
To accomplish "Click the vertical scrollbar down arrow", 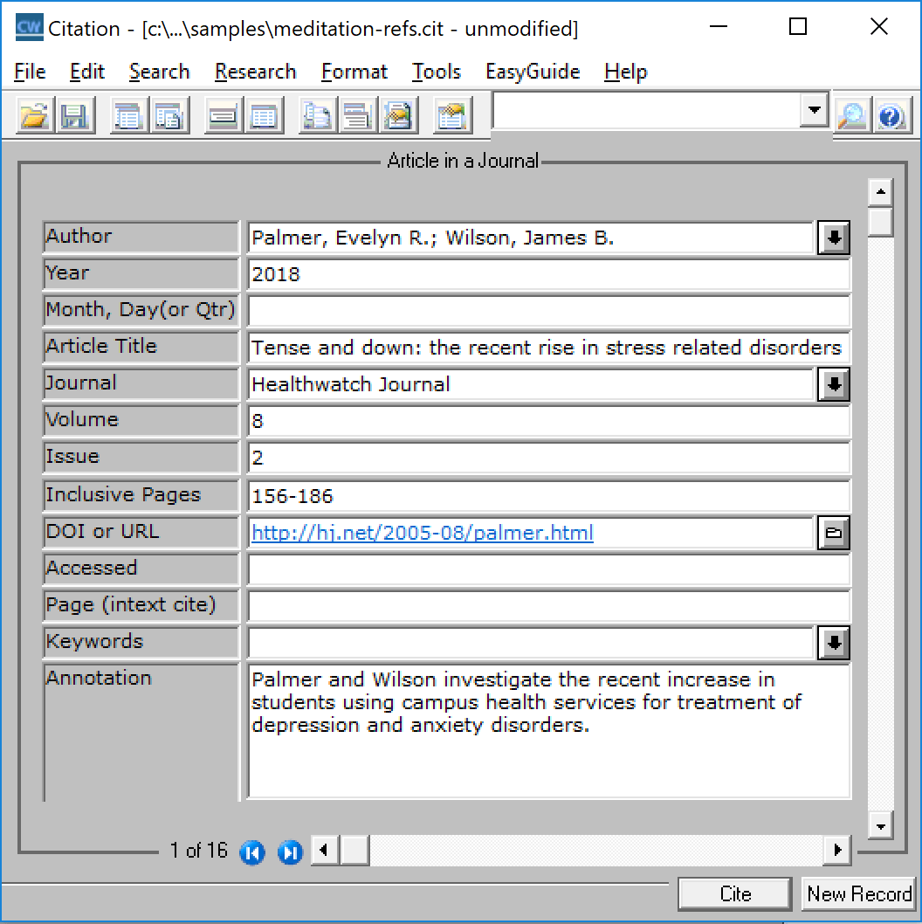I will pyautogui.click(x=880, y=824).
